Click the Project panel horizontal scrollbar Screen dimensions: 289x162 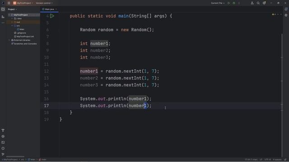(15, 157)
